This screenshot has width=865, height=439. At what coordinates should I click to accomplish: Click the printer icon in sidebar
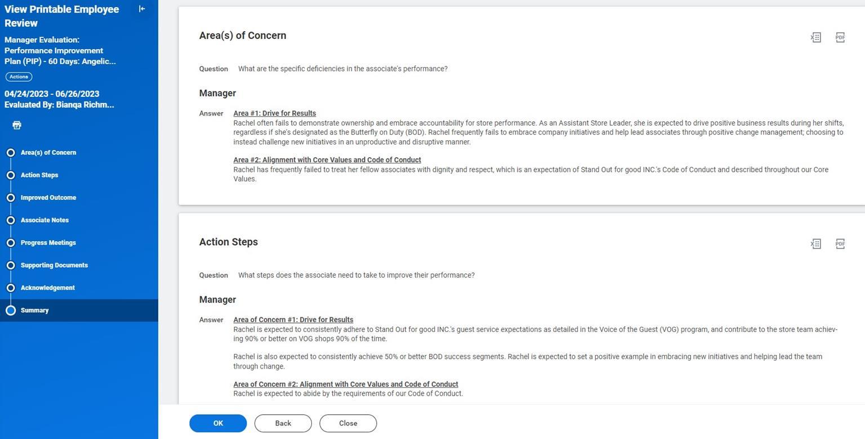pyautogui.click(x=17, y=125)
